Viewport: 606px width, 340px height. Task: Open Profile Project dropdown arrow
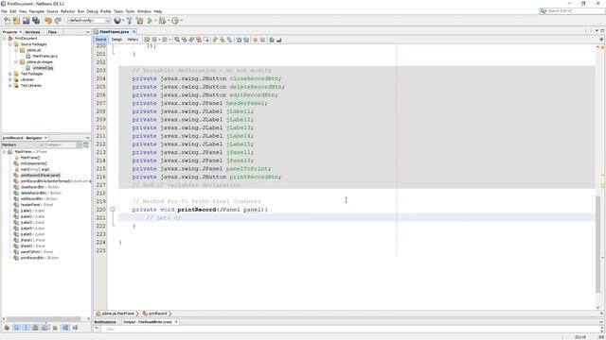tap(181, 21)
